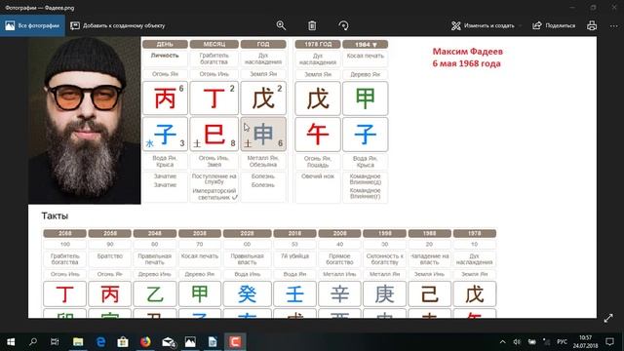
Task: Add photo to a created object
Action: [x=117, y=25]
